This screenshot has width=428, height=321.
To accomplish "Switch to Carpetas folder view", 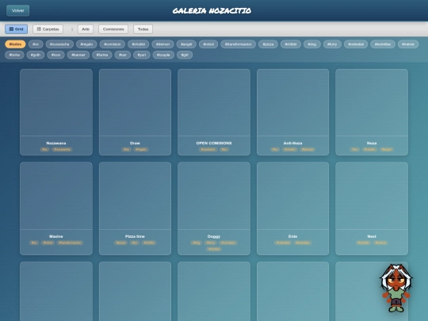I will (x=48, y=29).
